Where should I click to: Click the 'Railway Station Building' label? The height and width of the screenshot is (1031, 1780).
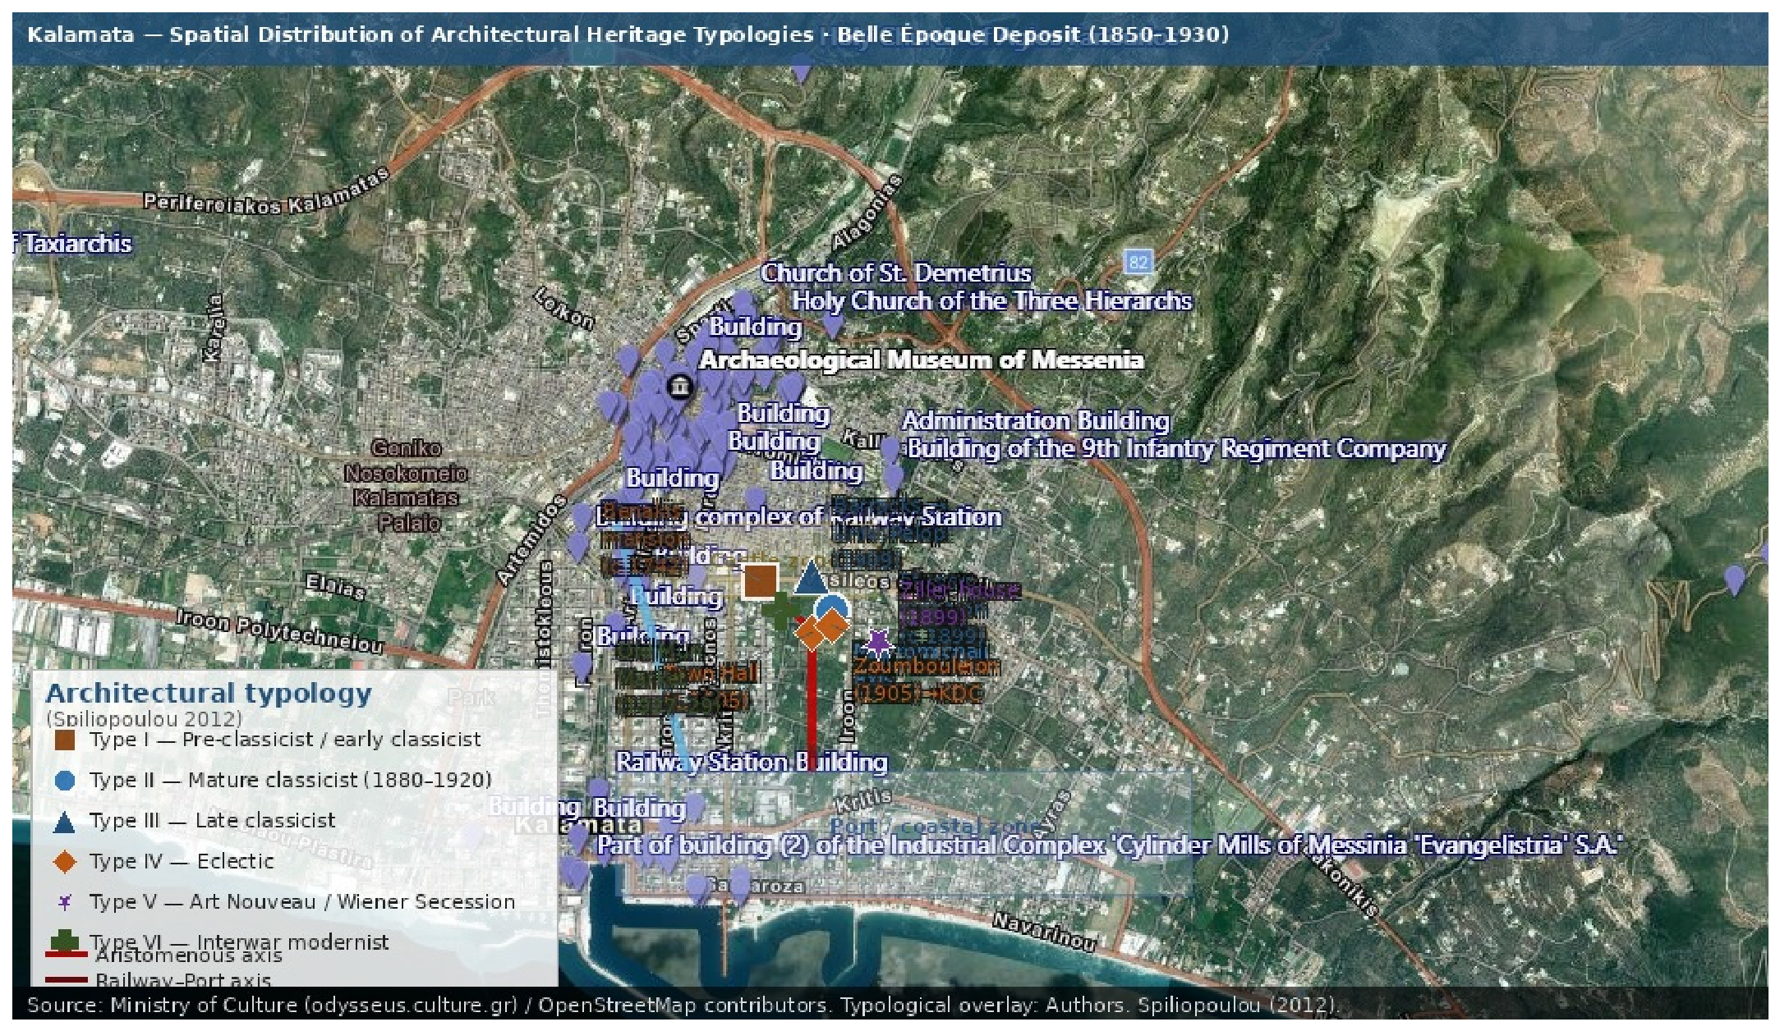pyautogui.click(x=752, y=762)
